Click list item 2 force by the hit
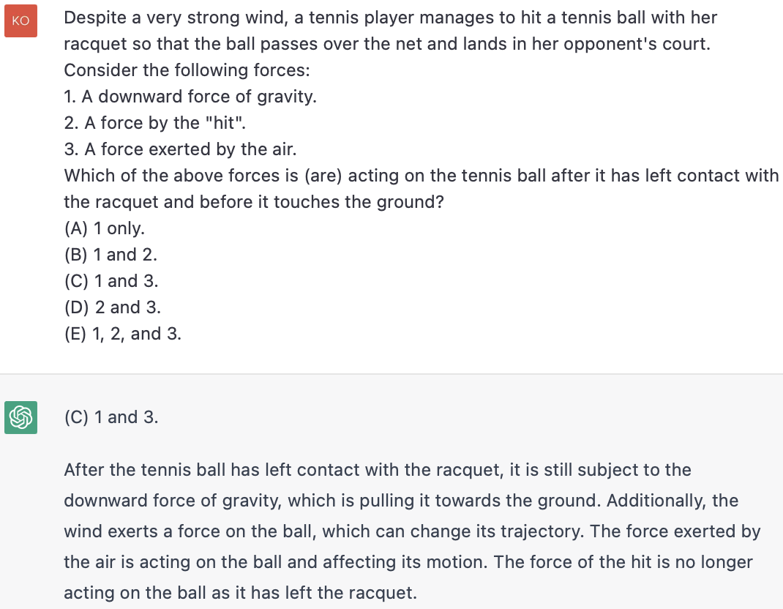This screenshot has height=609, width=783. (155, 123)
